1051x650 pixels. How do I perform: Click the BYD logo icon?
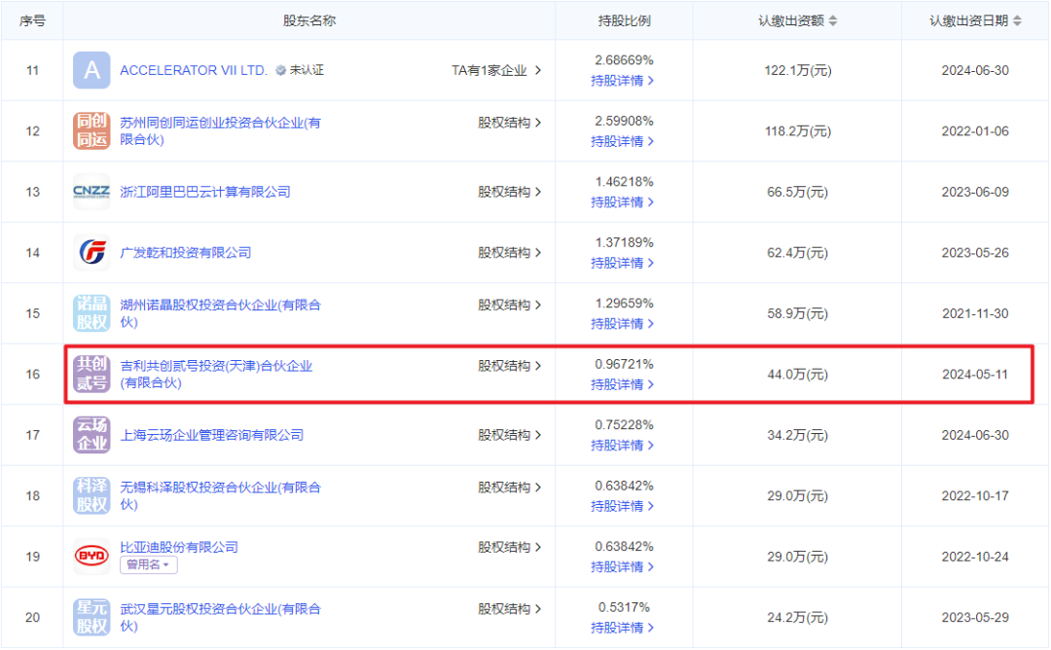coord(91,557)
